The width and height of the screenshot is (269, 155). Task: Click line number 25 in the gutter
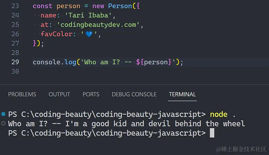(15, 25)
